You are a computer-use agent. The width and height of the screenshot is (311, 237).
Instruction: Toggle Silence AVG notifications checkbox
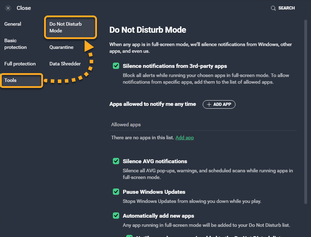click(116, 161)
